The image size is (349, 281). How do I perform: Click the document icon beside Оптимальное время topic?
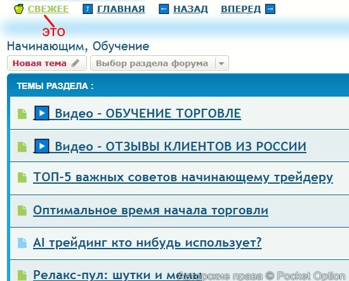[22, 210]
